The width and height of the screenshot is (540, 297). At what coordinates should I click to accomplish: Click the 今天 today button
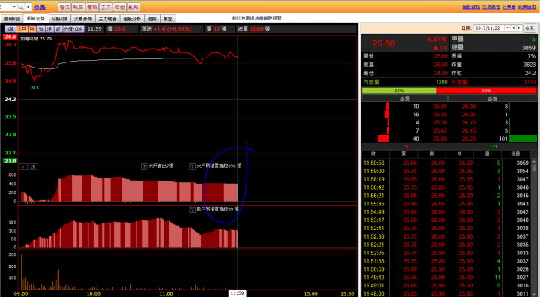coord(529,28)
